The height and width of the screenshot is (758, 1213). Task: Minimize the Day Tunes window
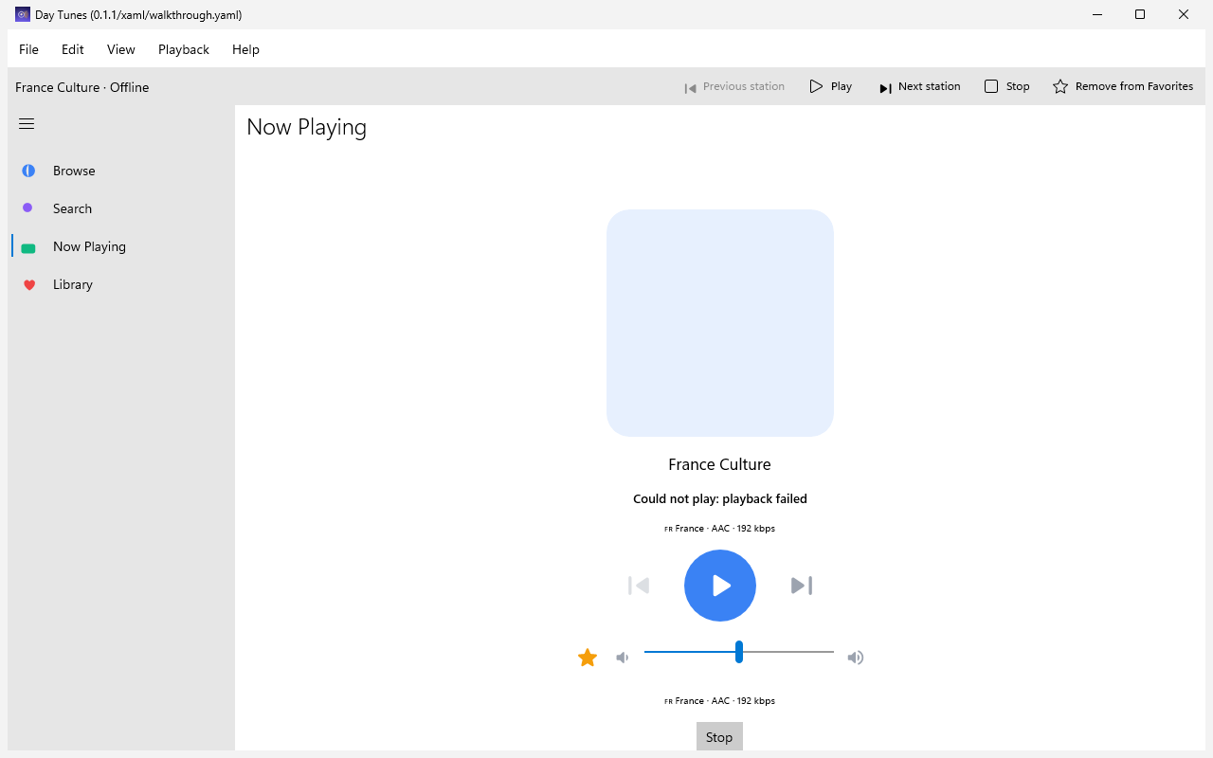[x=1096, y=14]
